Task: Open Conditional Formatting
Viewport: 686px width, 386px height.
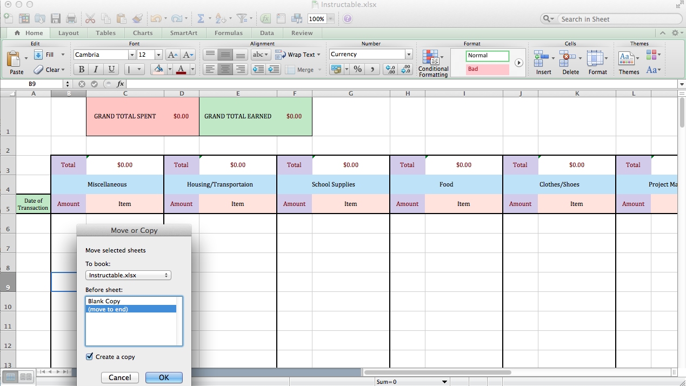Action: 433,63
